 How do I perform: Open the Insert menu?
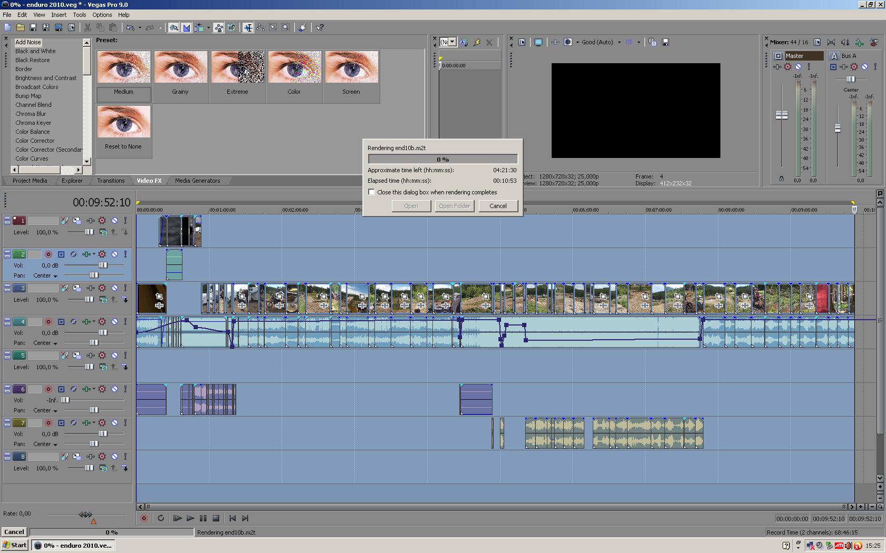59,15
